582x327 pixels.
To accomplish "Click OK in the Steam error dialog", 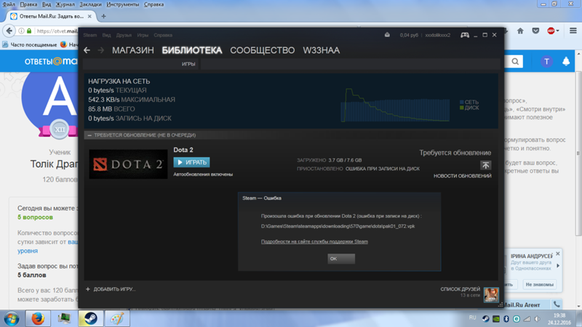I will click(x=341, y=259).
